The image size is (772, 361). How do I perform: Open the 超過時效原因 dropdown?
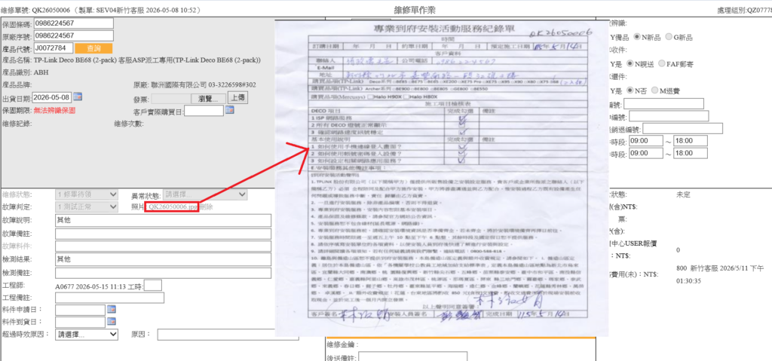[87, 335]
